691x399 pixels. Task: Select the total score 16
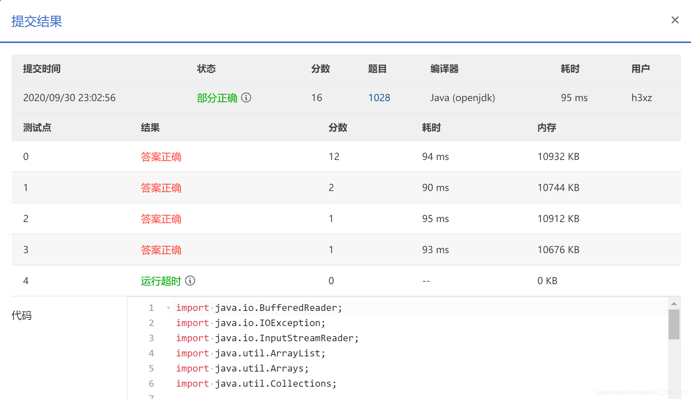pos(317,98)
